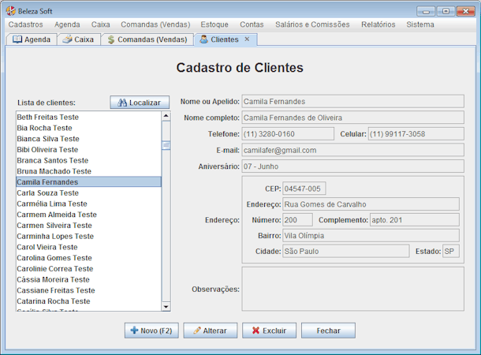481x355 pixels.
Task: Select Branca Santos Teste in client list
Action: (88, 160)
